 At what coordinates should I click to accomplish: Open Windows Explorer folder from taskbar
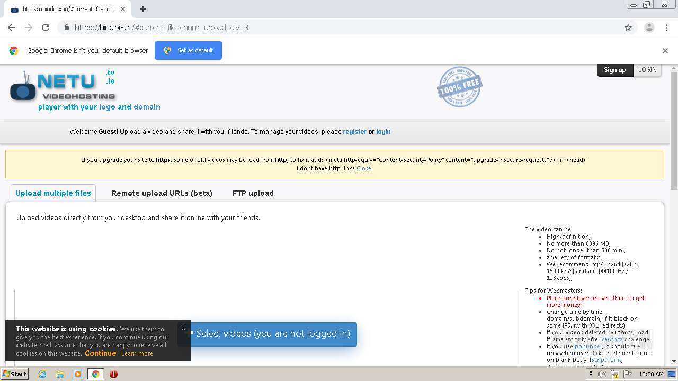(60, 374)
